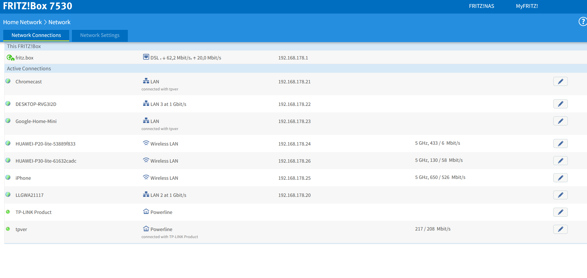Viewport: 587px width, 278px height.
Task: Click IP address 192.168.178.26
Action: point(294,161)
